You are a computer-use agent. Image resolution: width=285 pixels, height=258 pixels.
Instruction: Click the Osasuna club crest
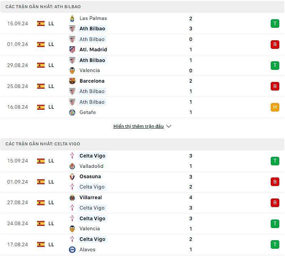coord(72,176)
